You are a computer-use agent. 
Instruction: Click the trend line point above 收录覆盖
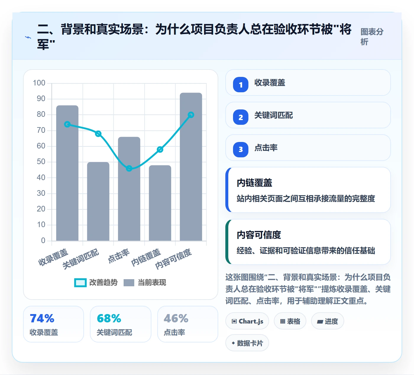point(67,124)
